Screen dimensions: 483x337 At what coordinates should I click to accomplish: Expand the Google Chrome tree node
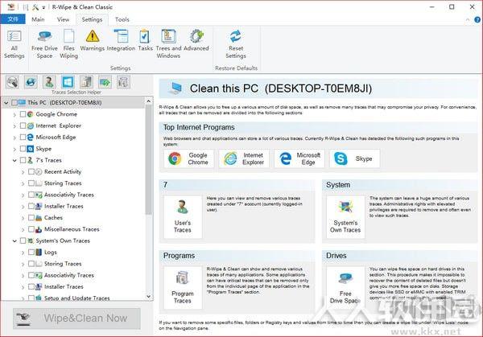pyautogui.click(x=14, y=114)
